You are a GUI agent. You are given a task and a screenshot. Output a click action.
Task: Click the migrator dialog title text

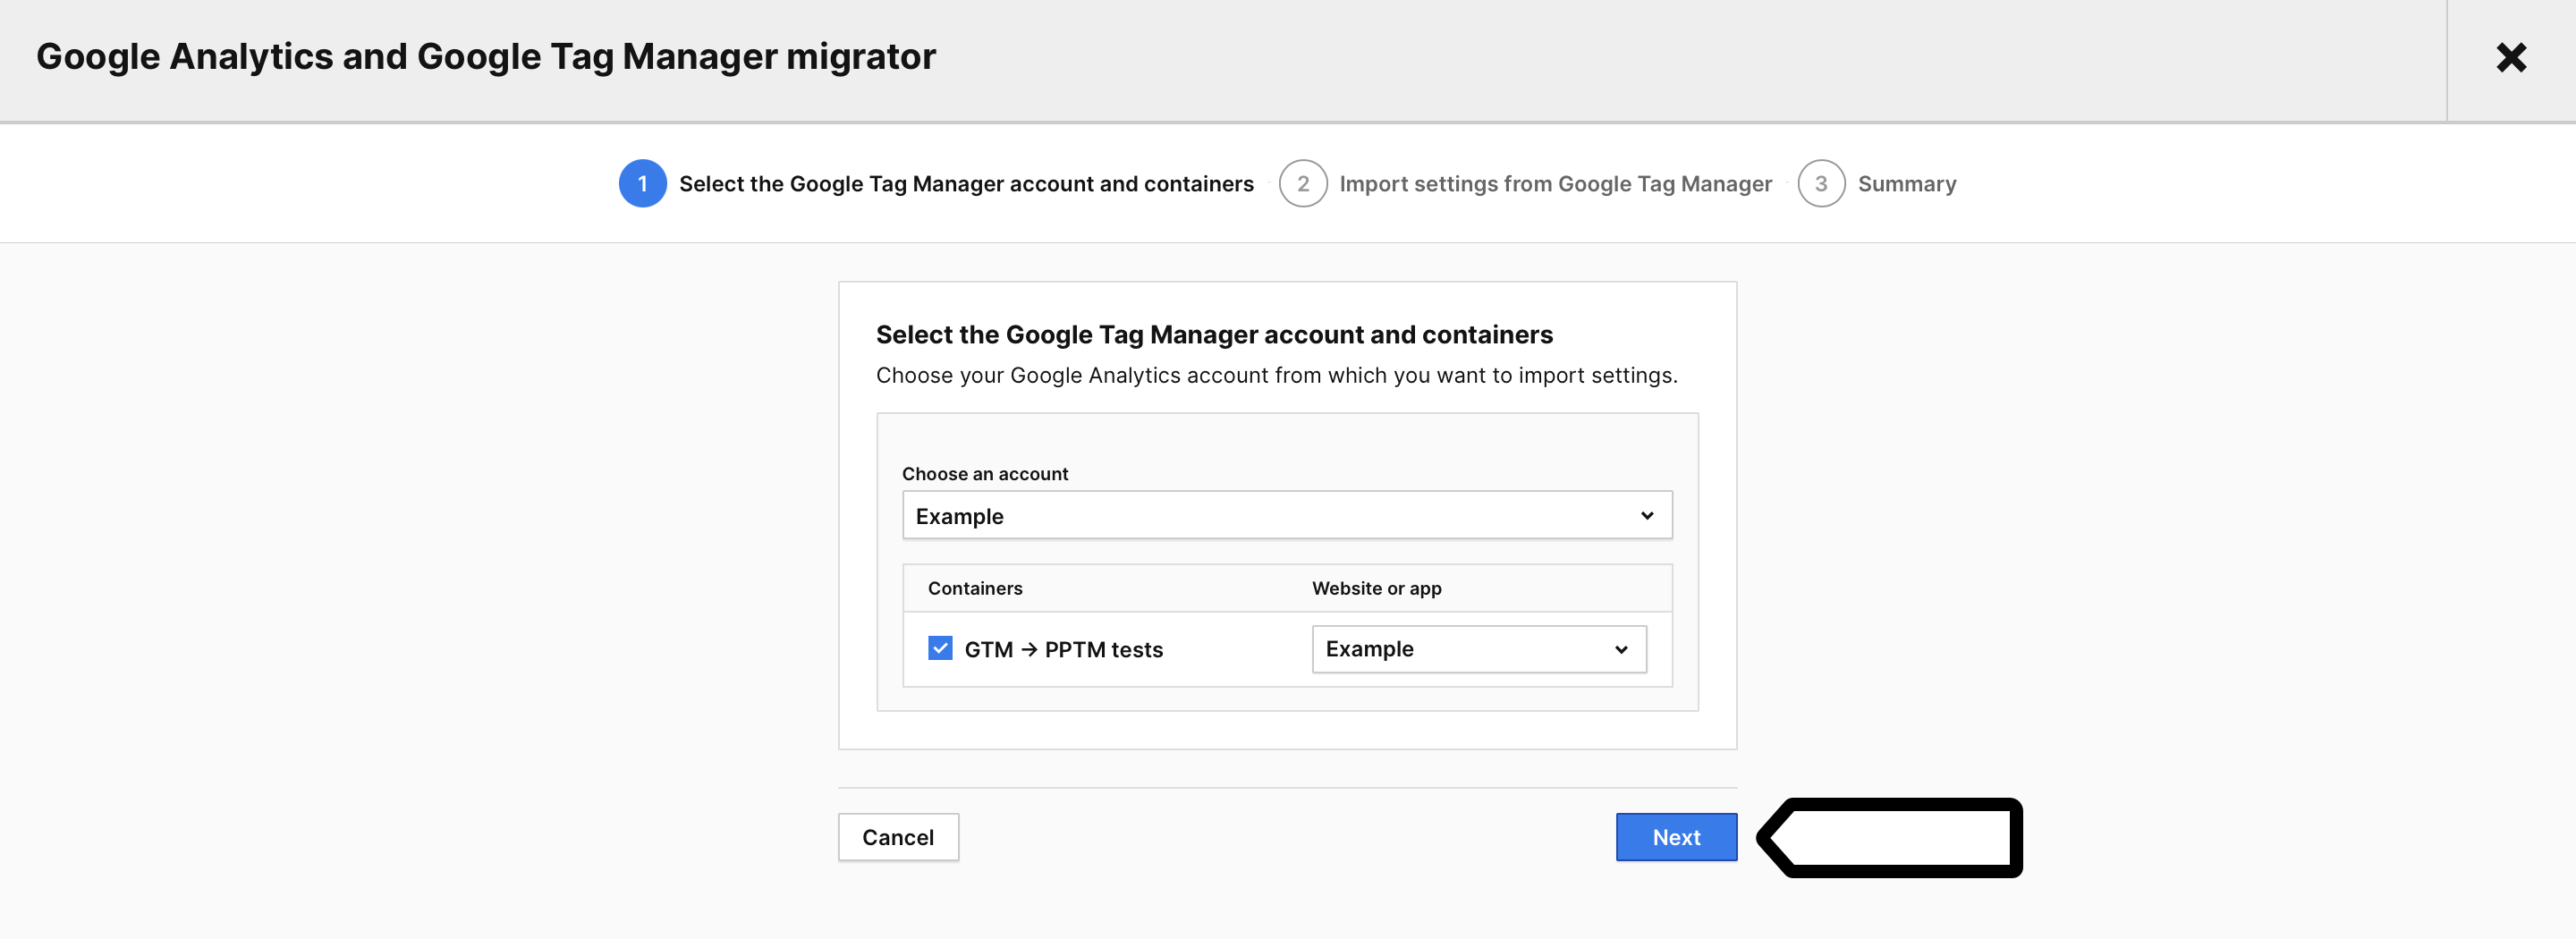[486, 57]
